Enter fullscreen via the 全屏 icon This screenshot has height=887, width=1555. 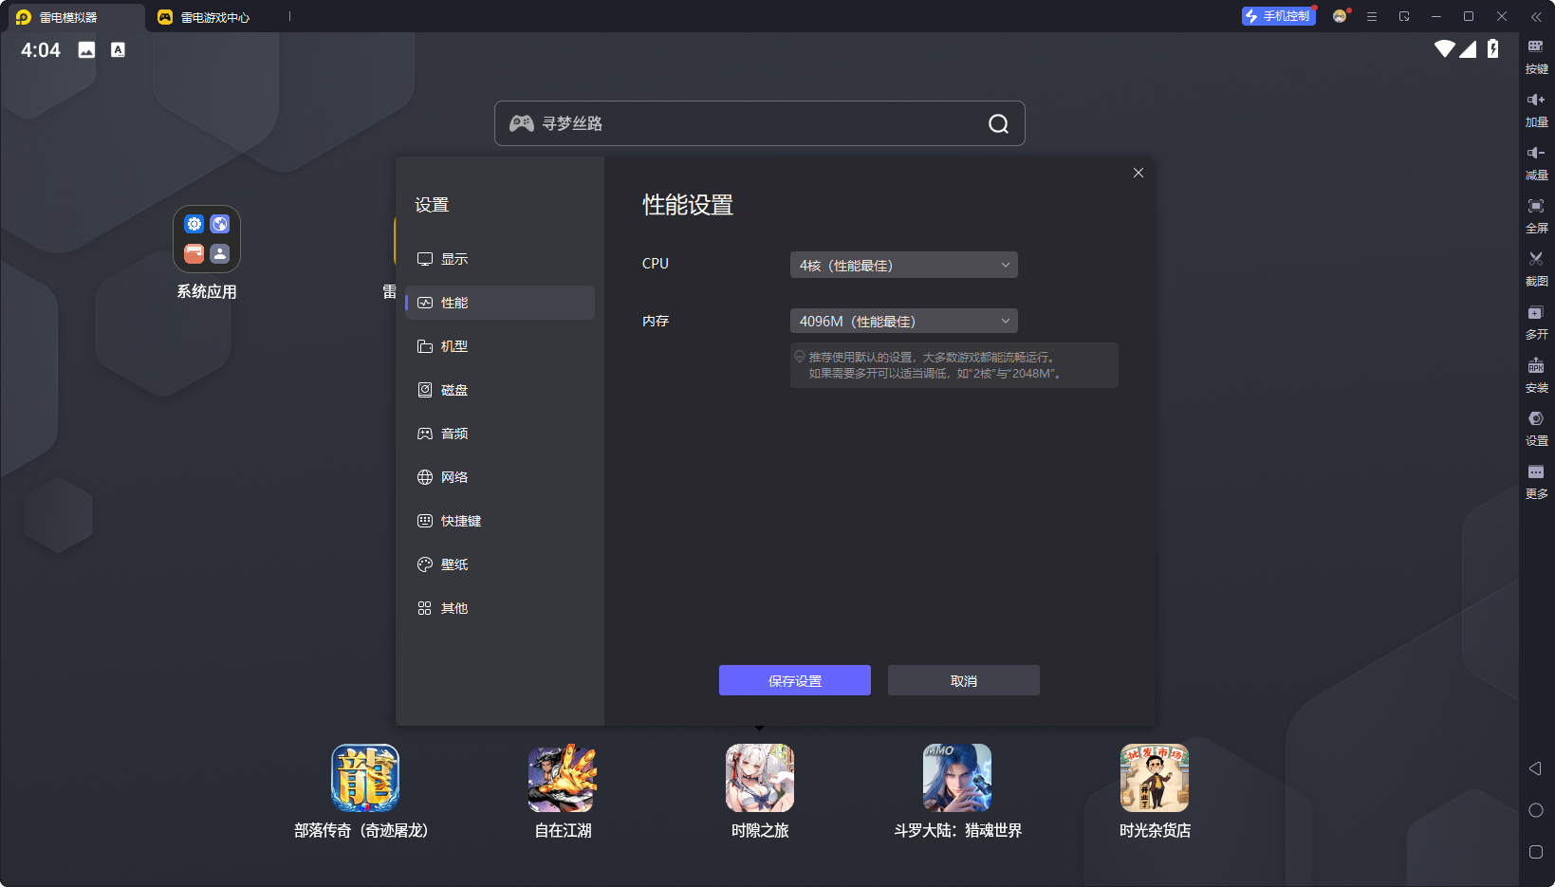click(x=1536, y=215)
